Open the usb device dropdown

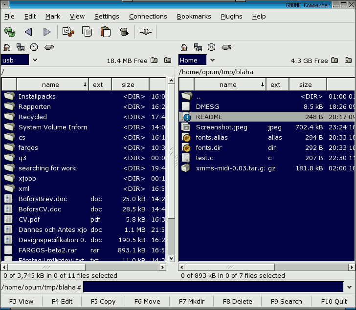[x=35, y=61]
